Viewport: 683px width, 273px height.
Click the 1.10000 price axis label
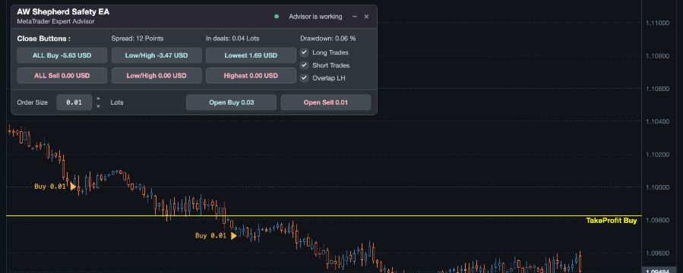click(657, 187)
